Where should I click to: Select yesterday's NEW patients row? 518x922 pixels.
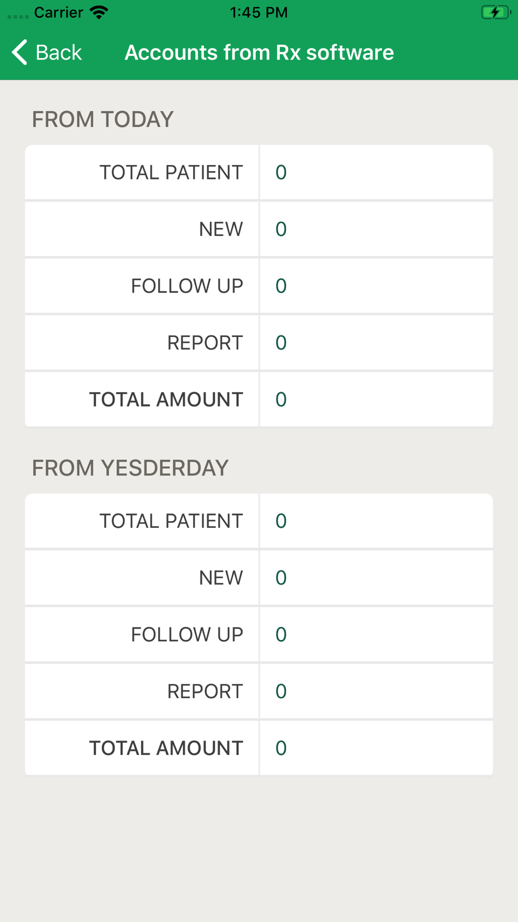[259, 578]
